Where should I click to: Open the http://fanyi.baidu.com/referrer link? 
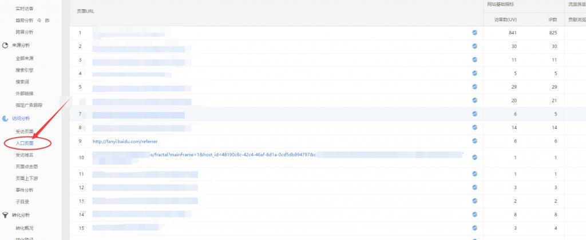coord(125,142)
